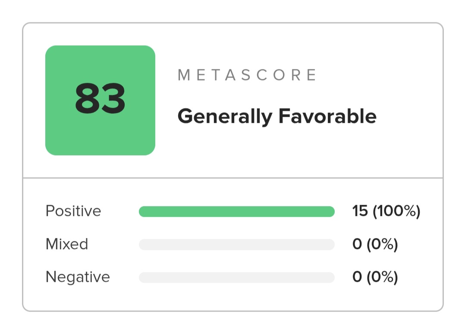The image size is (462, 335).
Task: Click the digit 8 in the score
Action: pos(88,98)
